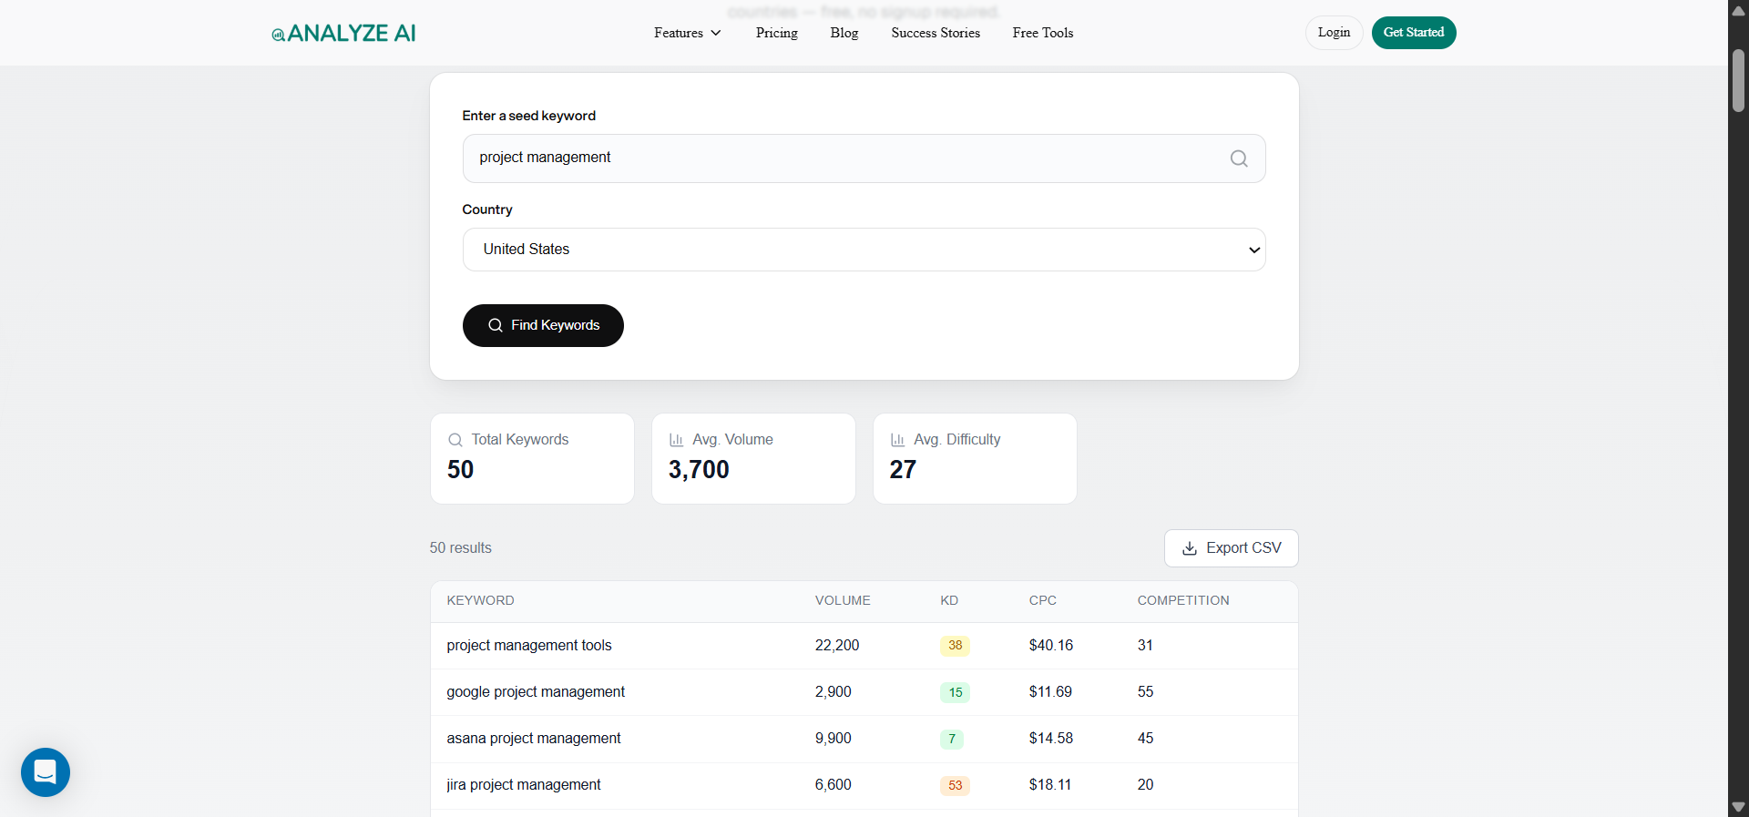Click the Avg. Difficulty value 27
1749x817 pixels.
click(903, 470)
